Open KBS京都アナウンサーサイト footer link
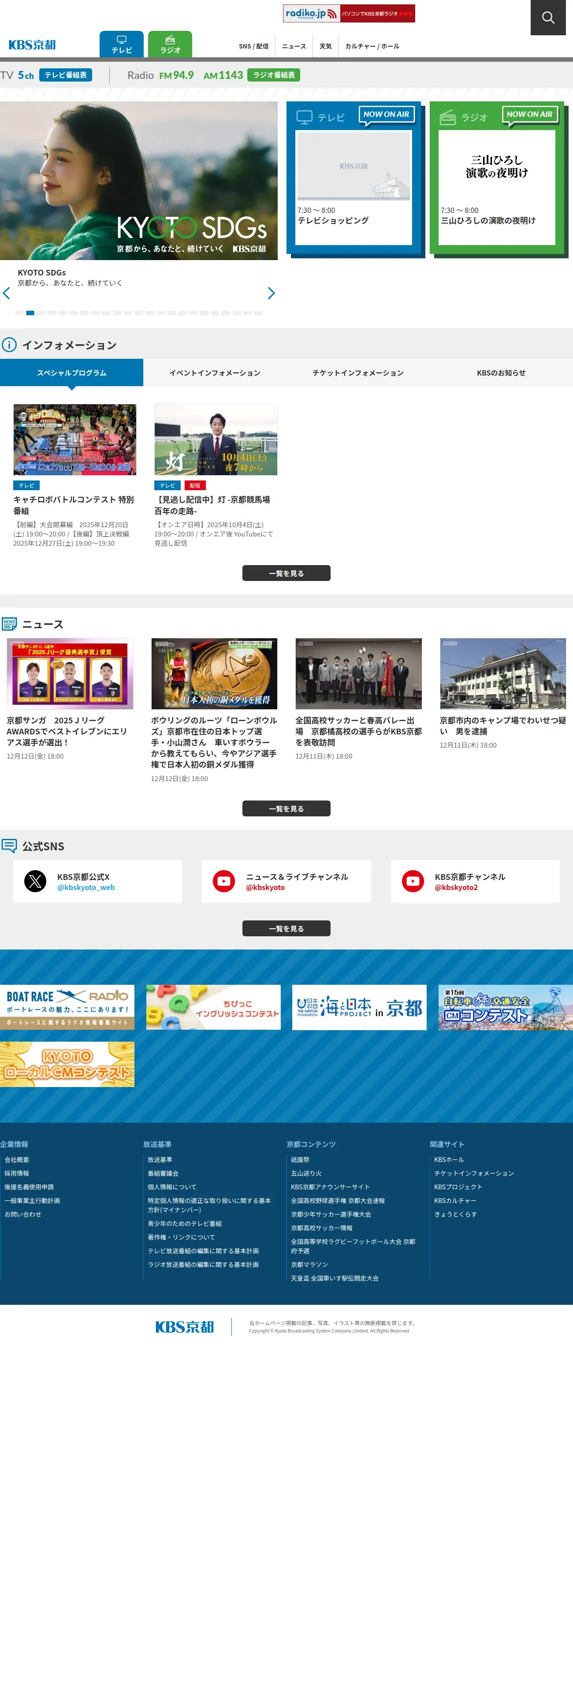573x1698 pixels. click(x=330, y=1187)
